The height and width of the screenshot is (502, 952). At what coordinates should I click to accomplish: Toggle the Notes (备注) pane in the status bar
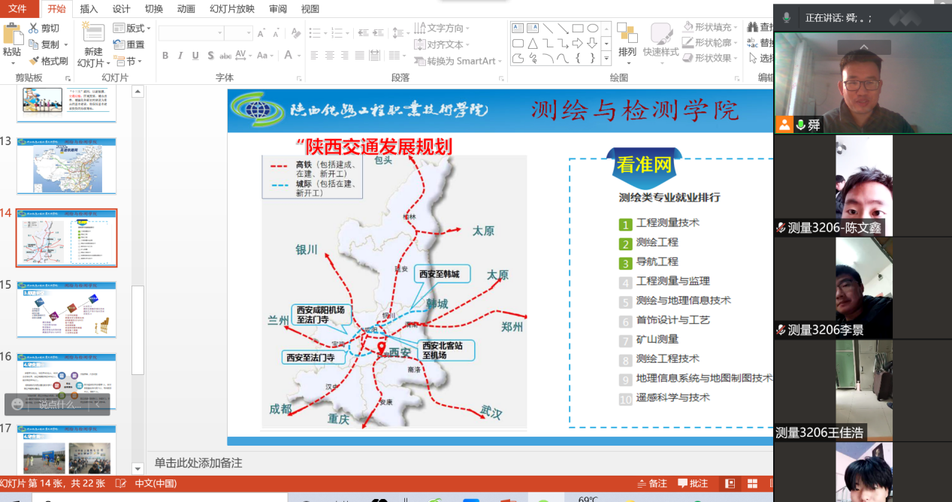651,483
